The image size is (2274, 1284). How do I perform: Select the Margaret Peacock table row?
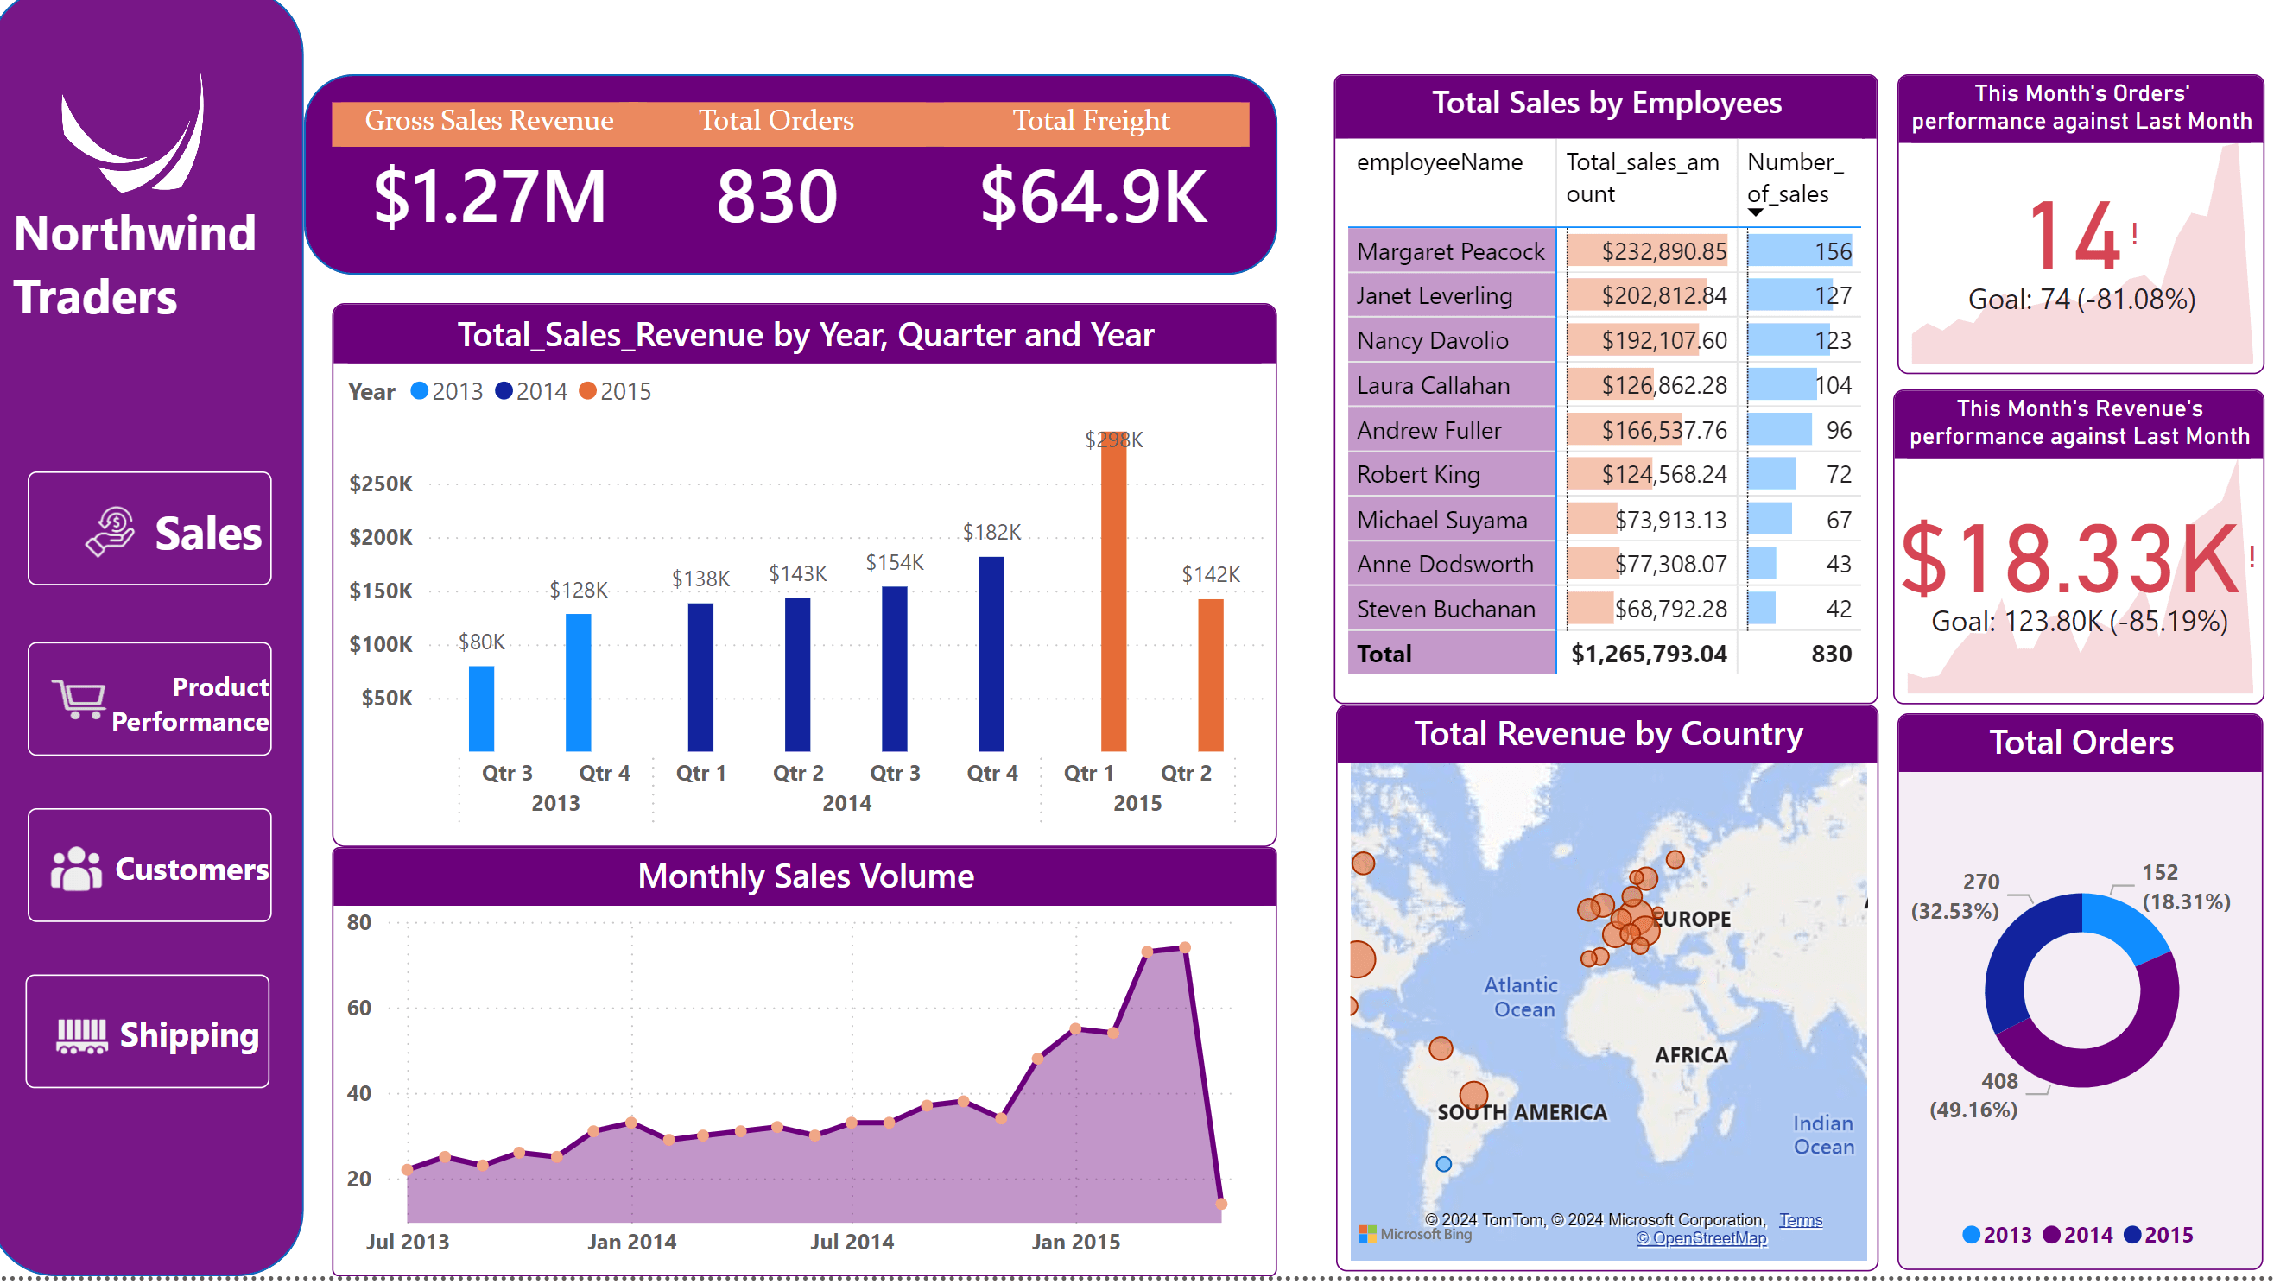(1450, 251)
